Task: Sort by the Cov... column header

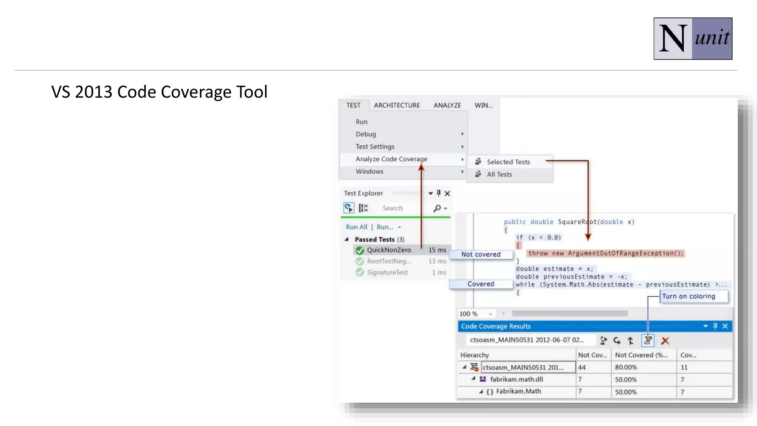Action: tap(705, 355)
